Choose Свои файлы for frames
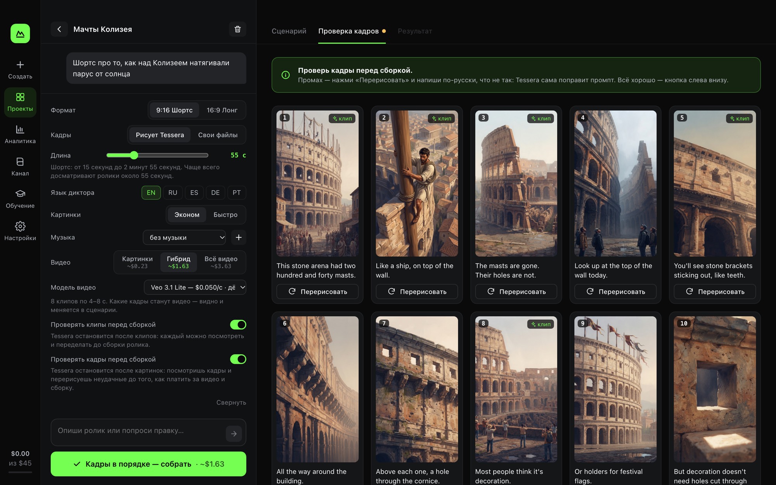Screen dimensions: 776x485 (x=218, y=135)
